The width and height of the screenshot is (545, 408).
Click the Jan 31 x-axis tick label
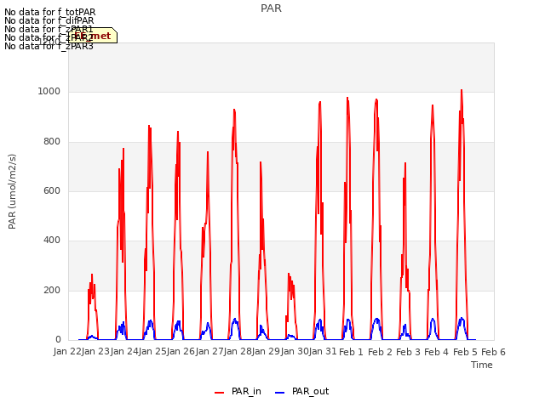(x=323, y=352)
